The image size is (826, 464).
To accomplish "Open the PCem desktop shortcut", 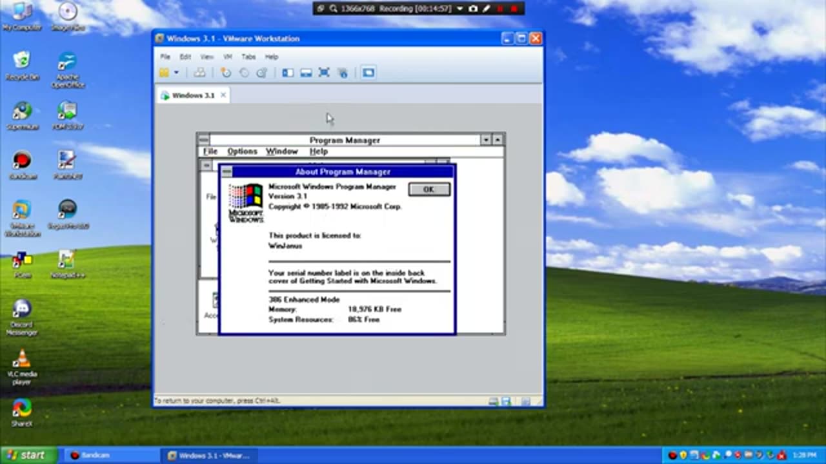I will 22,265.
